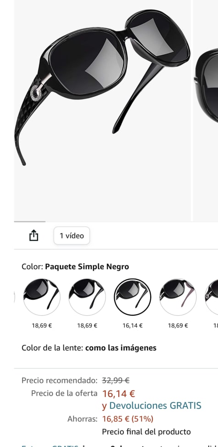Tap the "como las imágenes" lens color value

(121, 348)
